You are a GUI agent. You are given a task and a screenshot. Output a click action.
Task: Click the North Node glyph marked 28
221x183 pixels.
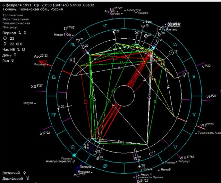pos(159,28)
